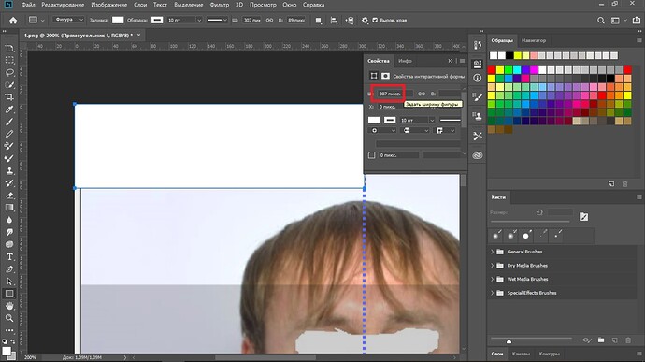Select the Zoom tool in toolbar
This screenshot has width=645, height=362.
9,318
